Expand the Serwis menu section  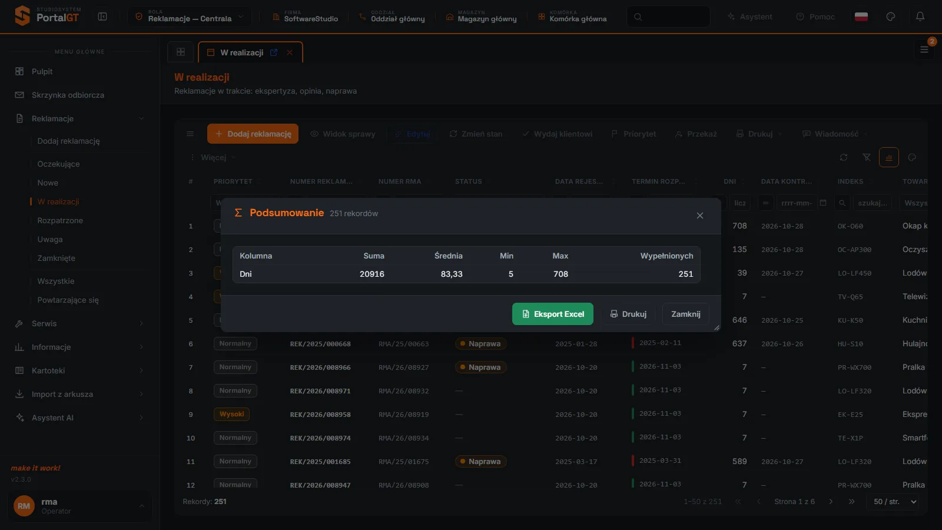coord(79,323)
